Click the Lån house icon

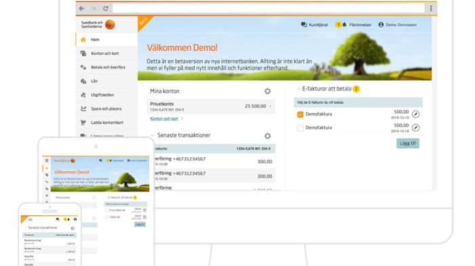click(x=83, y=81)
